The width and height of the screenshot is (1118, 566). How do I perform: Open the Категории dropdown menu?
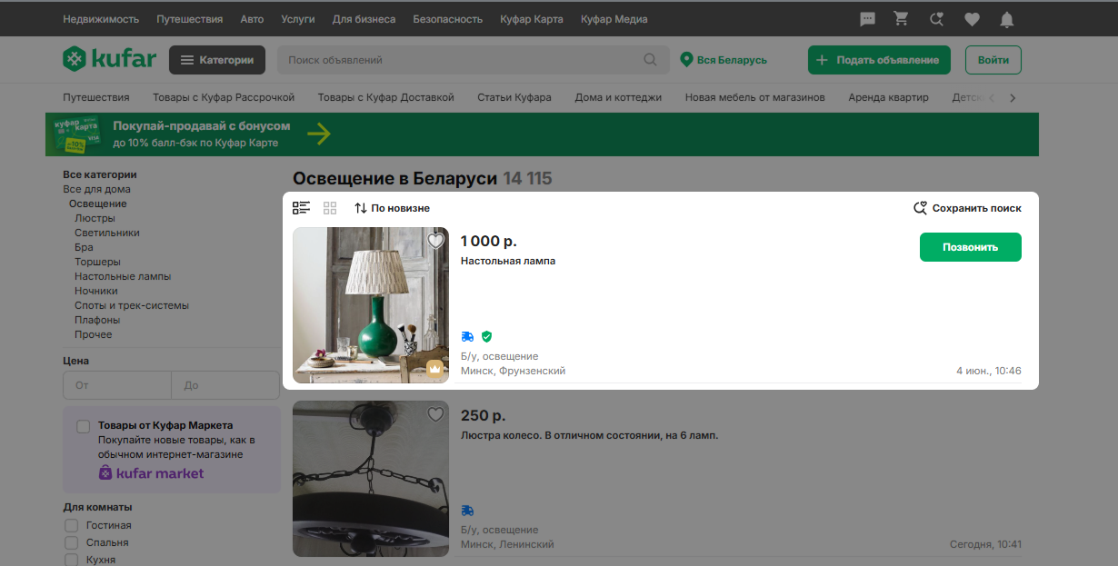(217, 60)
